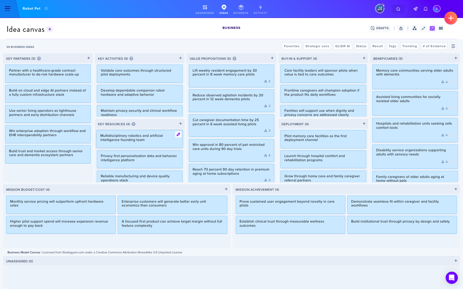This screenshot has width=463, height=289.
Task: Click the rocket icon in header
Action: [x=415, y=9]
